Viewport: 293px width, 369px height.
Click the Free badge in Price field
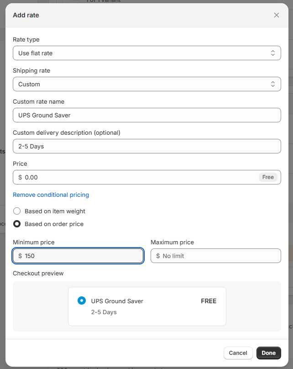coord(268,177)
